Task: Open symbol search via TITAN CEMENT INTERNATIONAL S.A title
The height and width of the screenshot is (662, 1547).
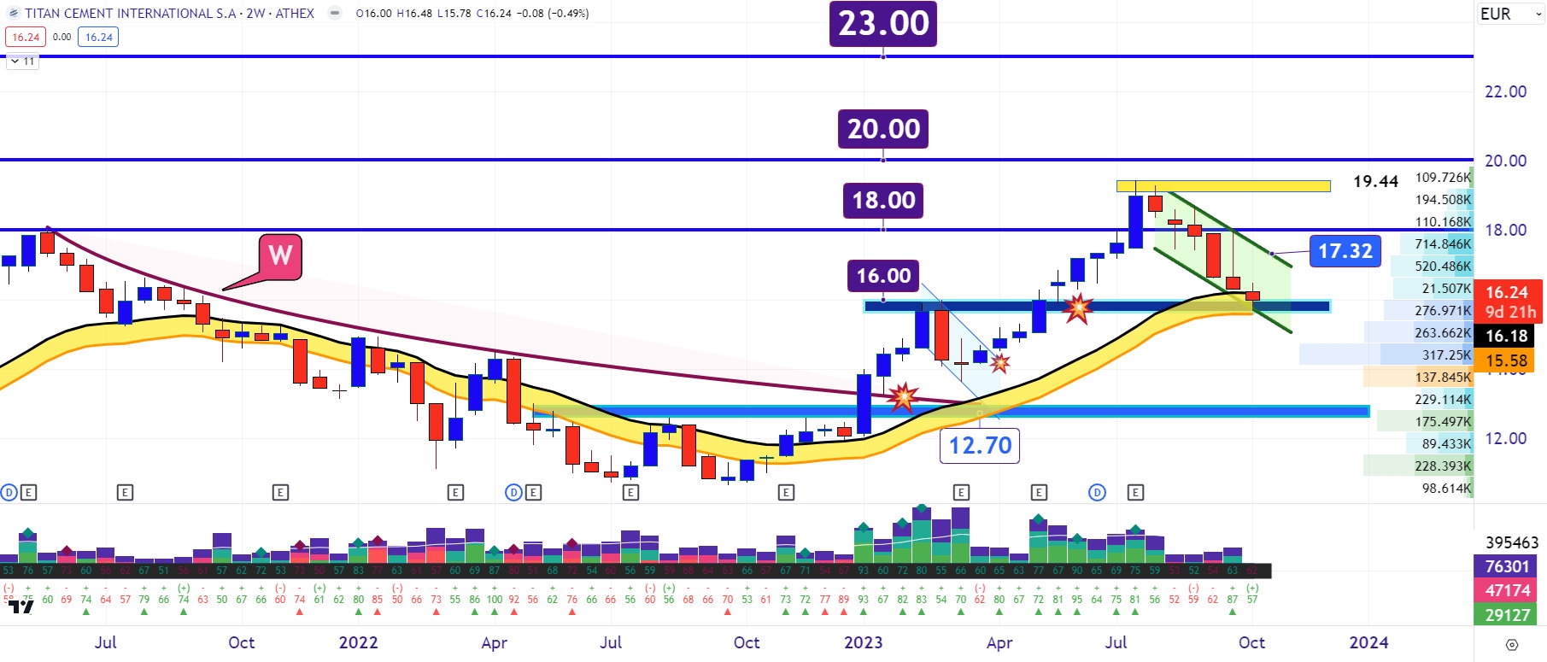Action: [x=131, y=13]
